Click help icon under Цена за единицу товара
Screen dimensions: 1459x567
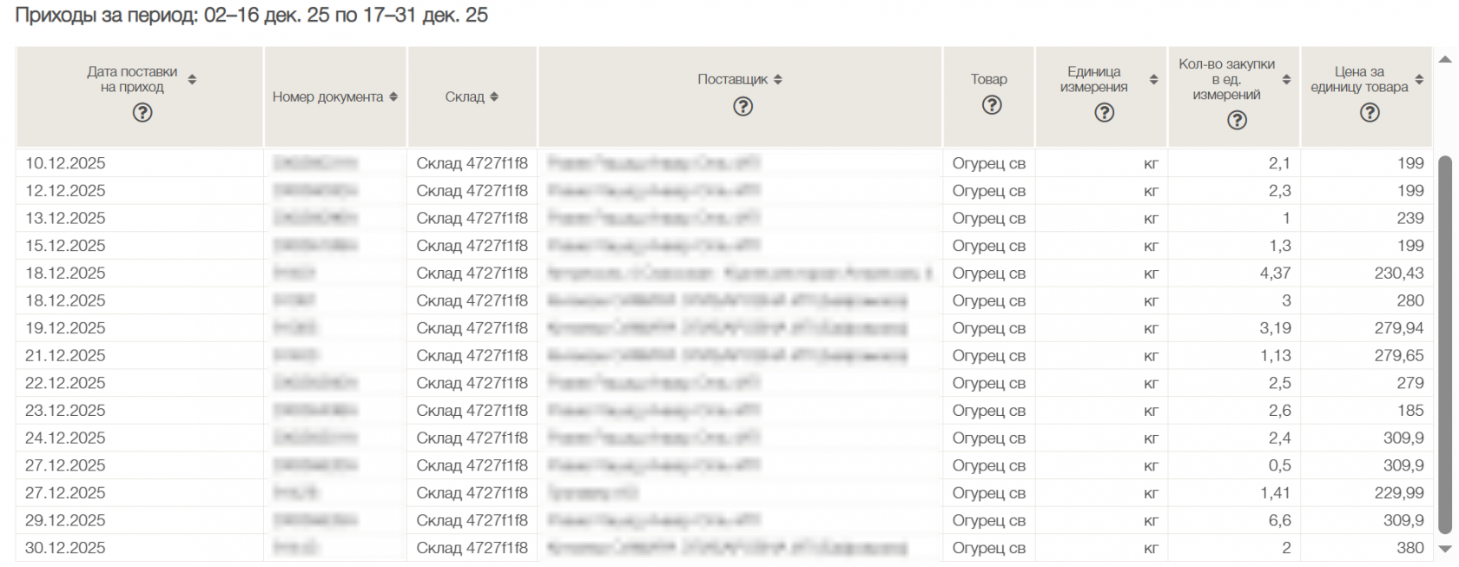pyautogui.click(x=1370, y=112)
